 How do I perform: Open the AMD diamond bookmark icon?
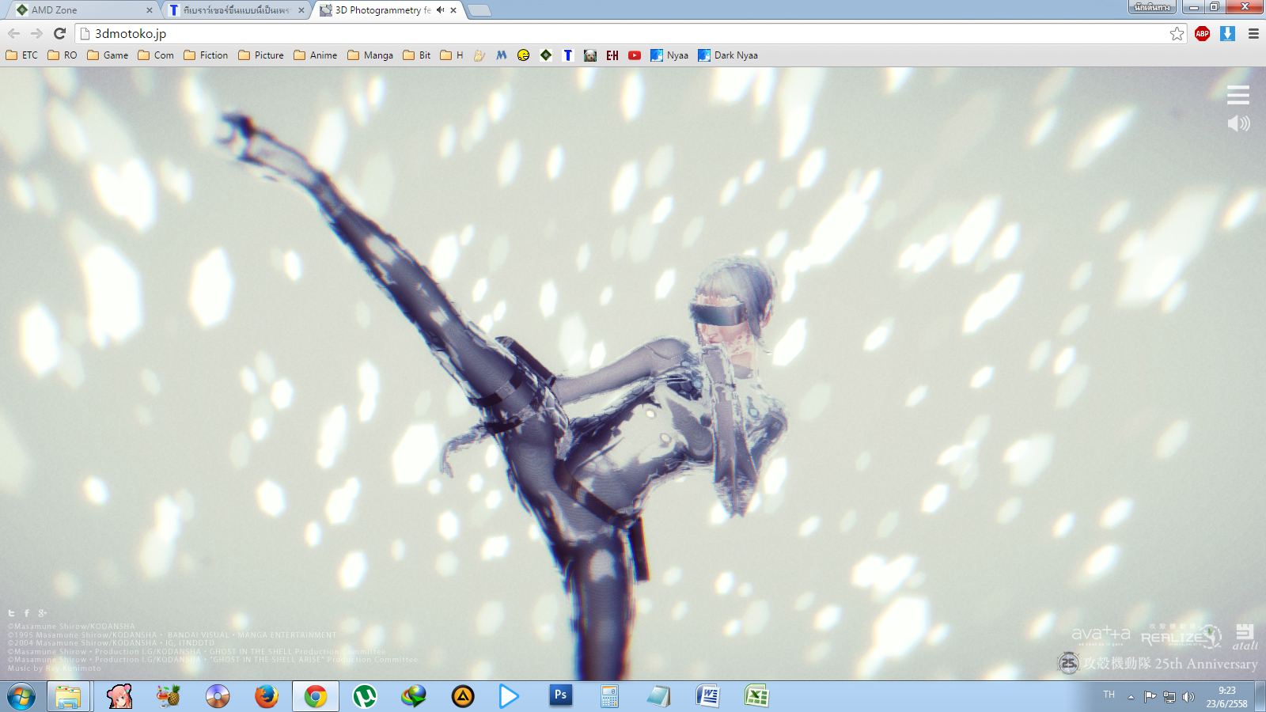(x=546, y=55)
